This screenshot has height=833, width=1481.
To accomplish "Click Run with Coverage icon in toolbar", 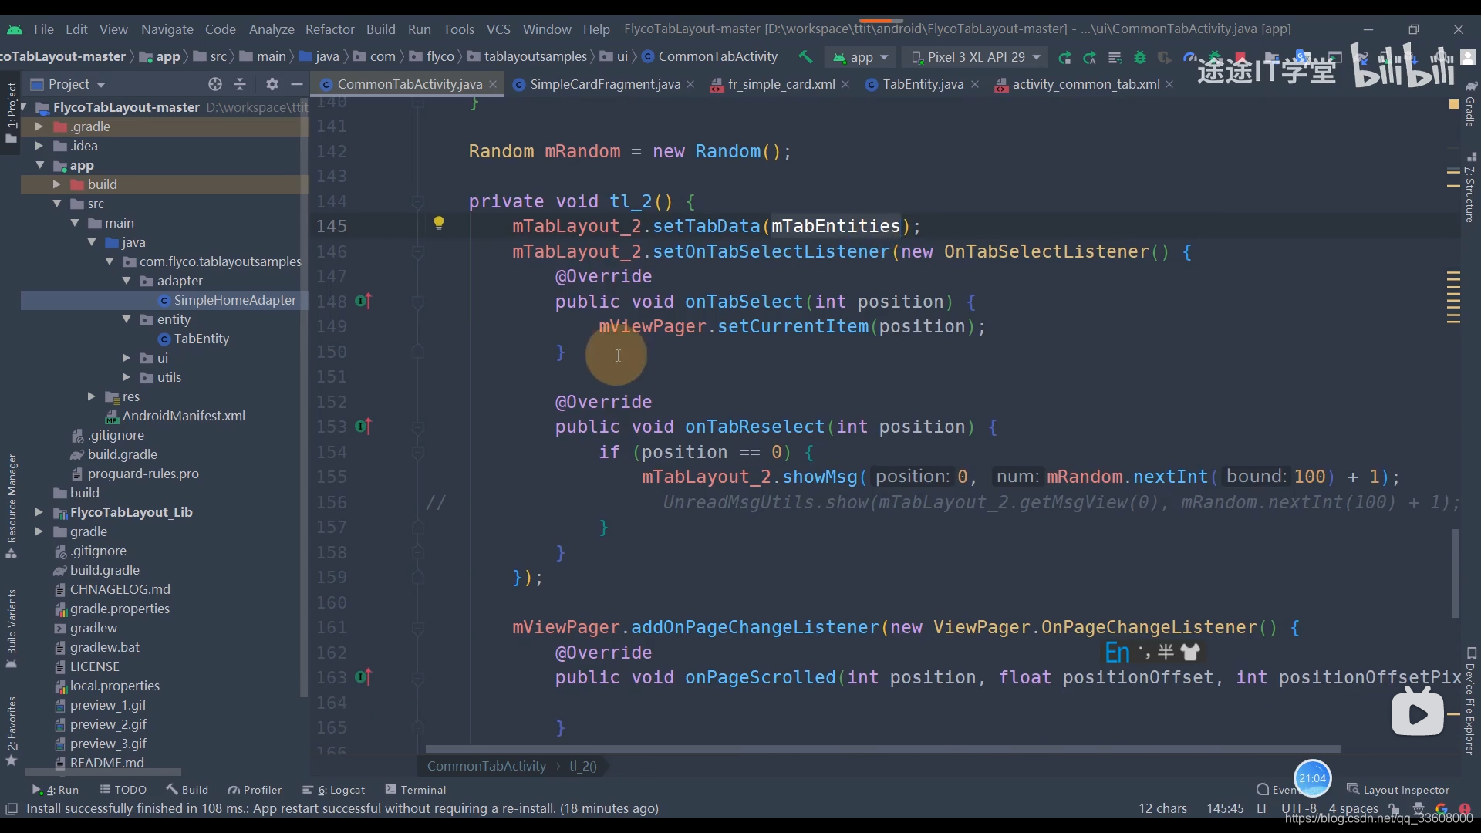I will pos(1165,58).
